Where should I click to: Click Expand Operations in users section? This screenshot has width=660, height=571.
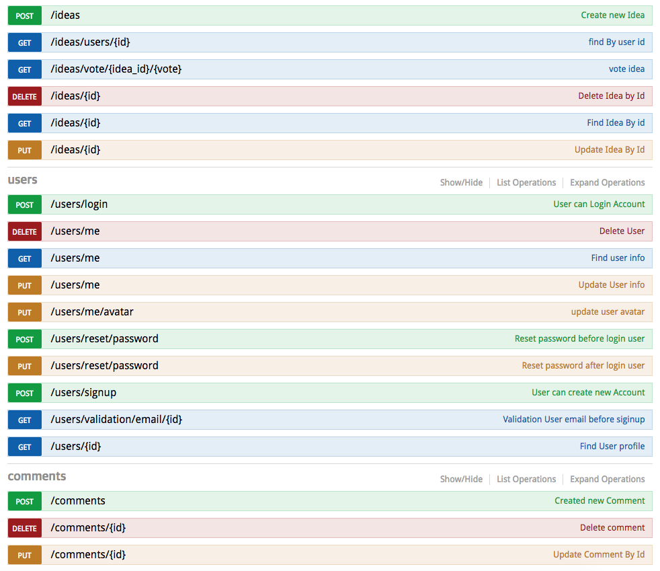(607, 183)
